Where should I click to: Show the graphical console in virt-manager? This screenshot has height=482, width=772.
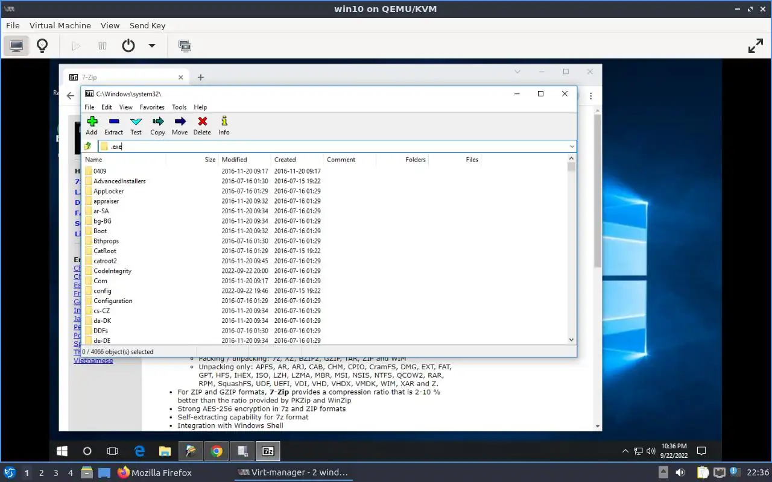[x=16, y=46]
